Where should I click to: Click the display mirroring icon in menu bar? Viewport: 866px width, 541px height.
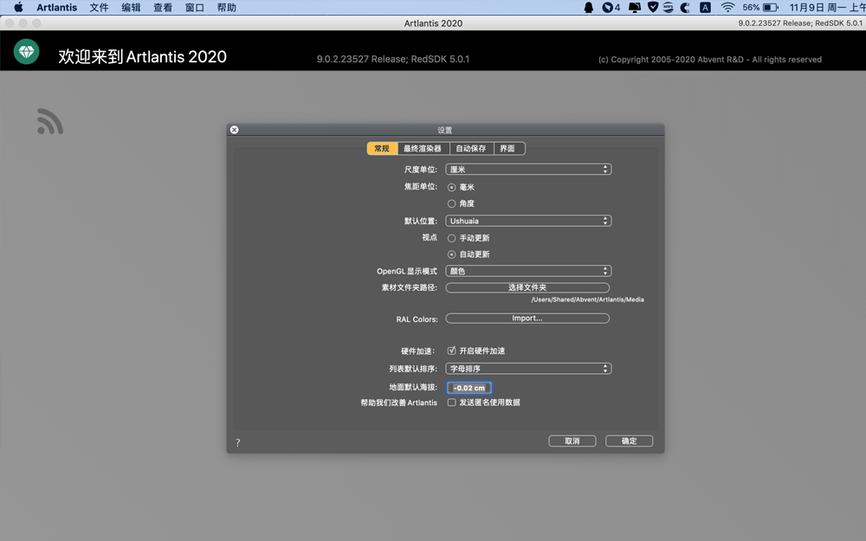coord(635,7)
